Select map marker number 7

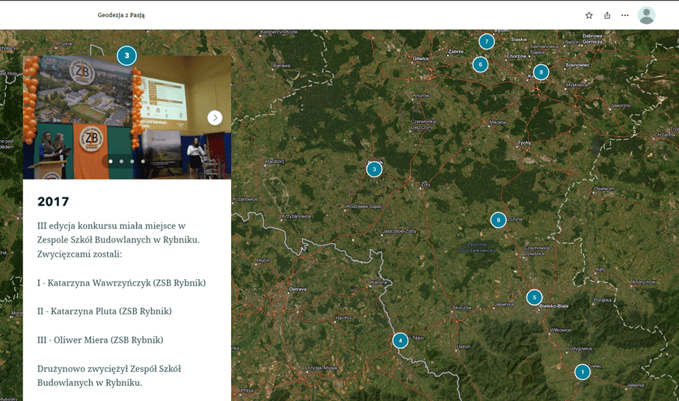(487, 42)
